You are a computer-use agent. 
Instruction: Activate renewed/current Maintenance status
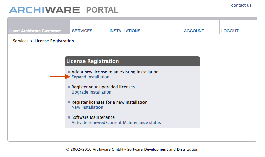click(x=116, y=123)
